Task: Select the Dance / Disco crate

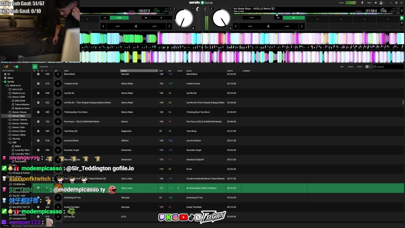Action: click(19, 131)
